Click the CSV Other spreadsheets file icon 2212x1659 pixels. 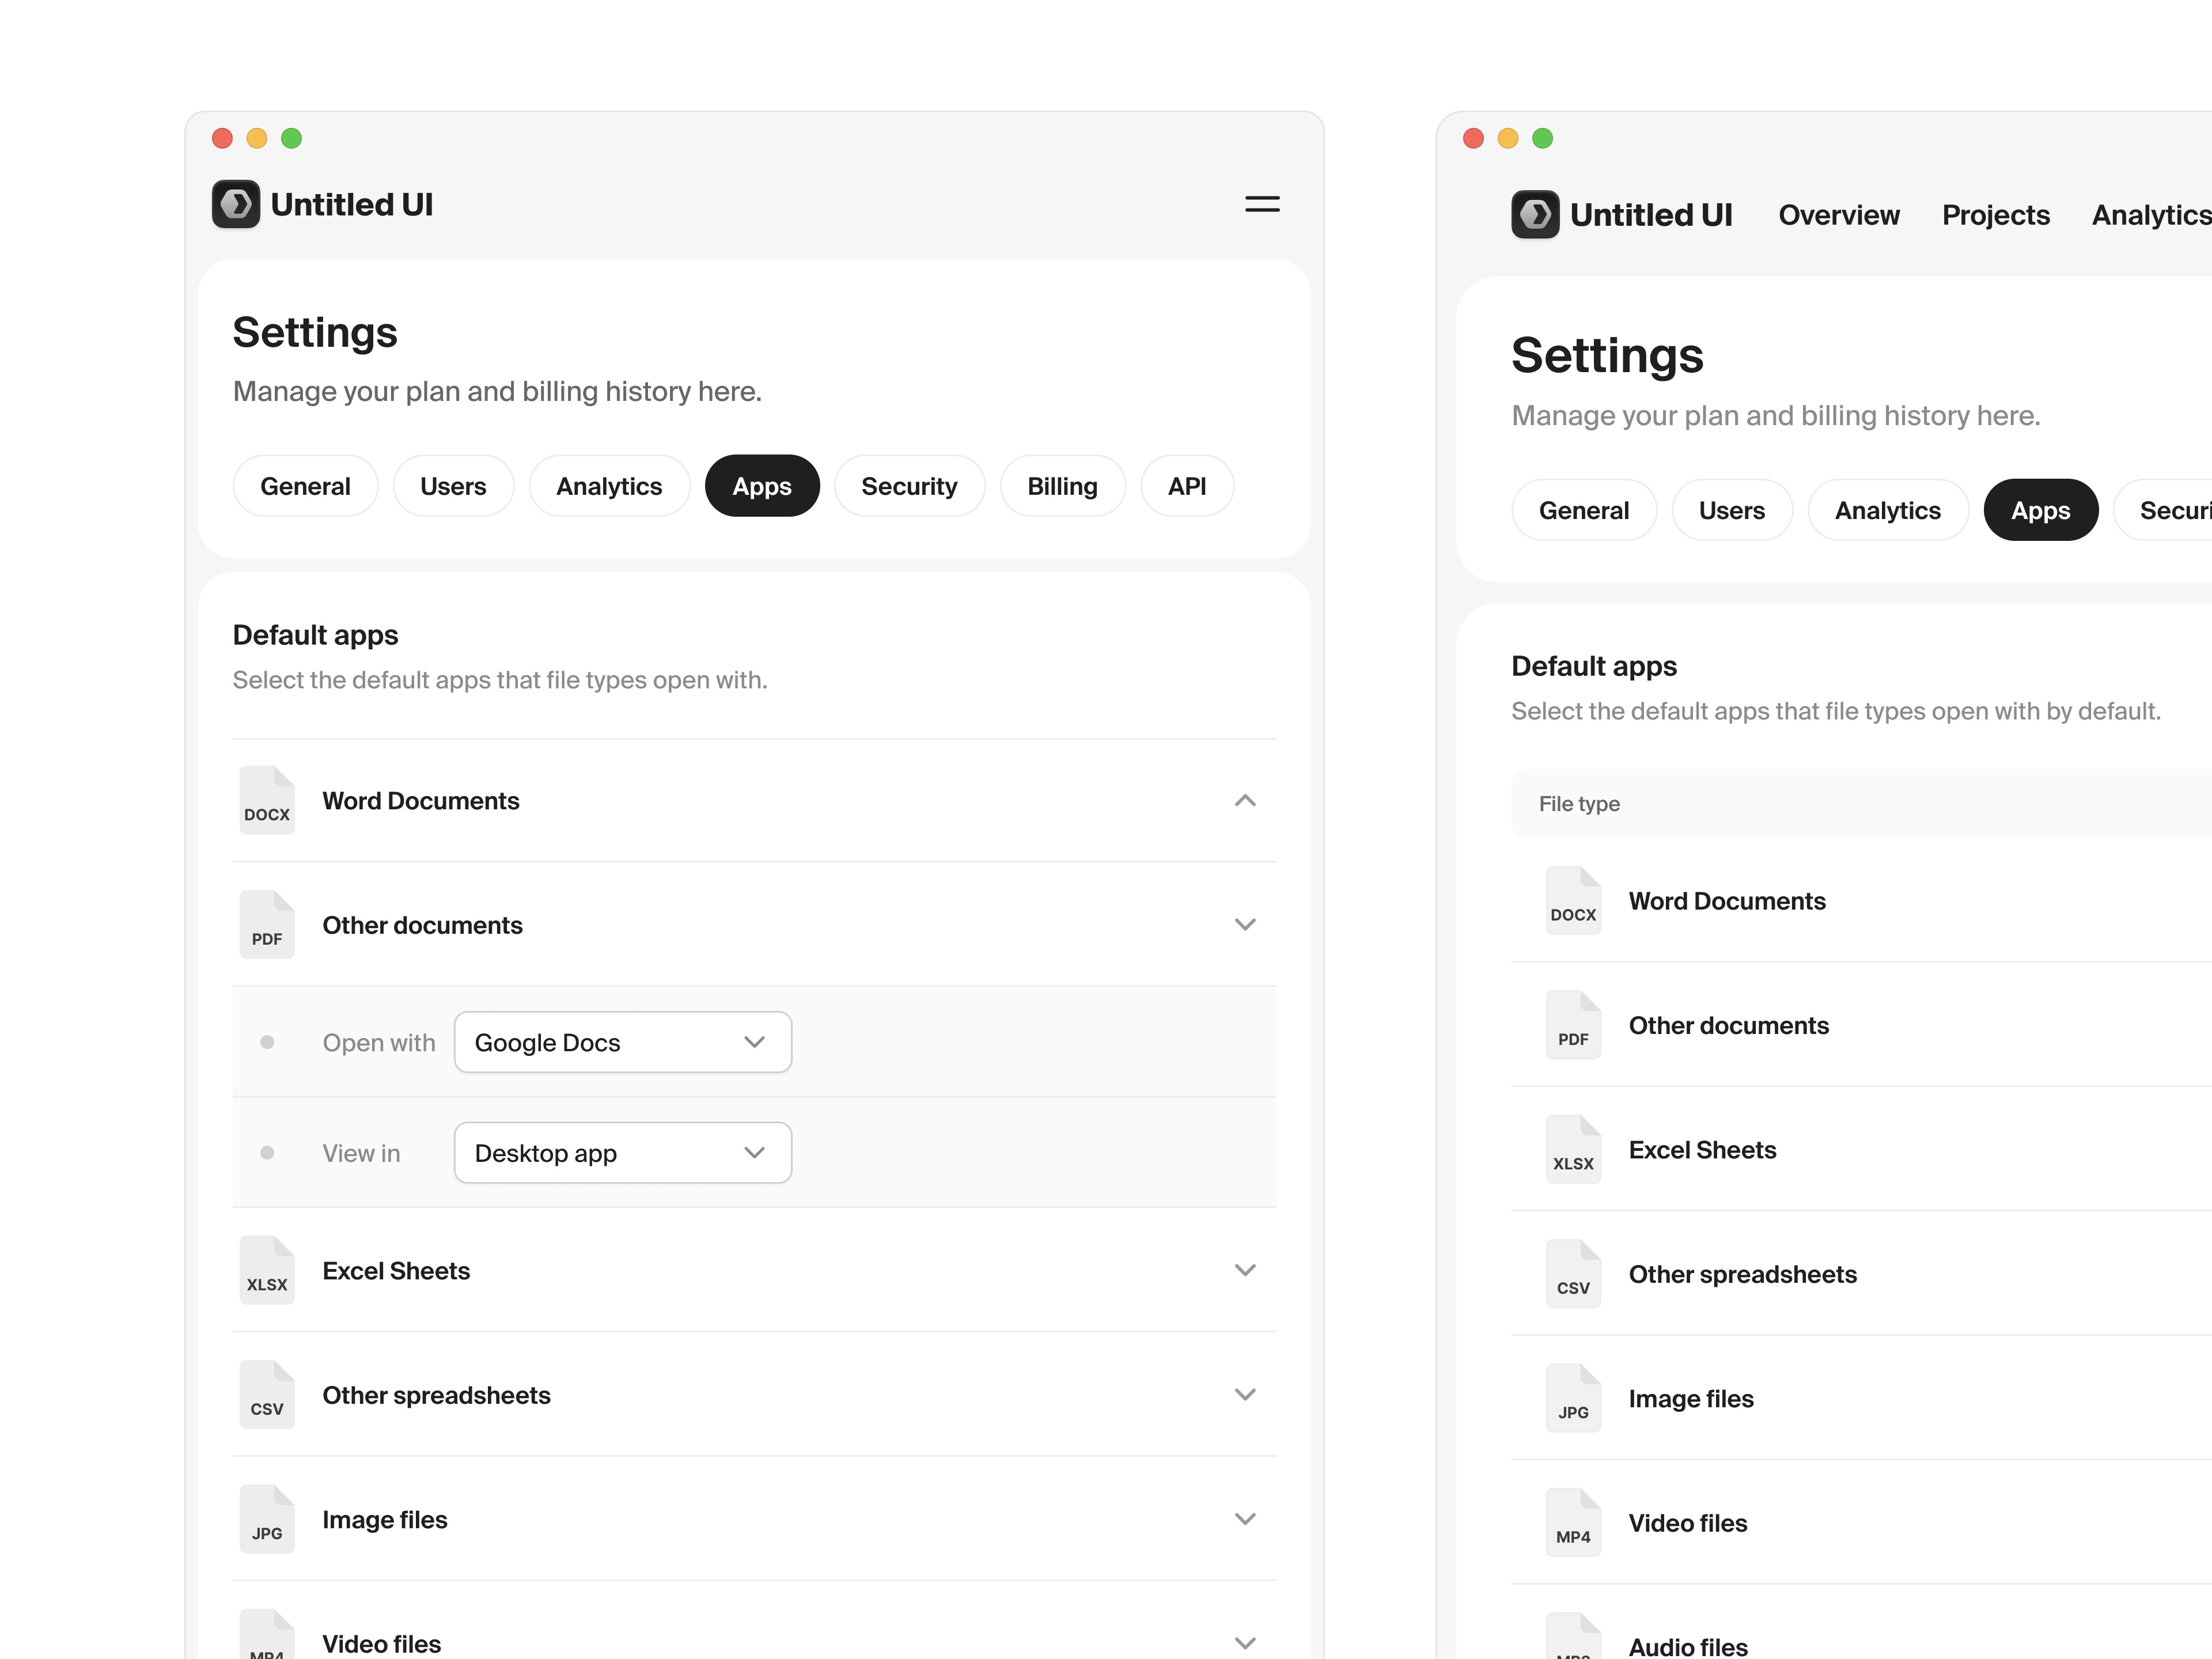(x=266, y=1394)
